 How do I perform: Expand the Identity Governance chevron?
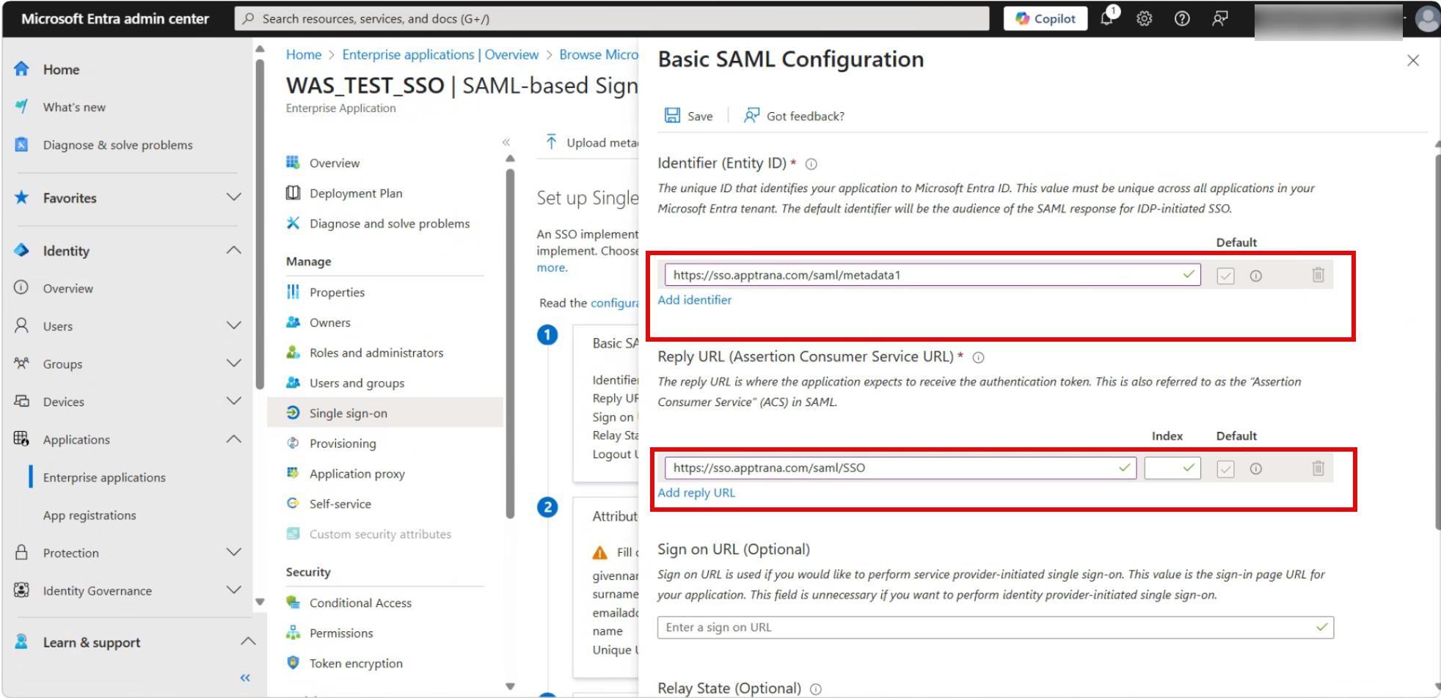[233, 590]
